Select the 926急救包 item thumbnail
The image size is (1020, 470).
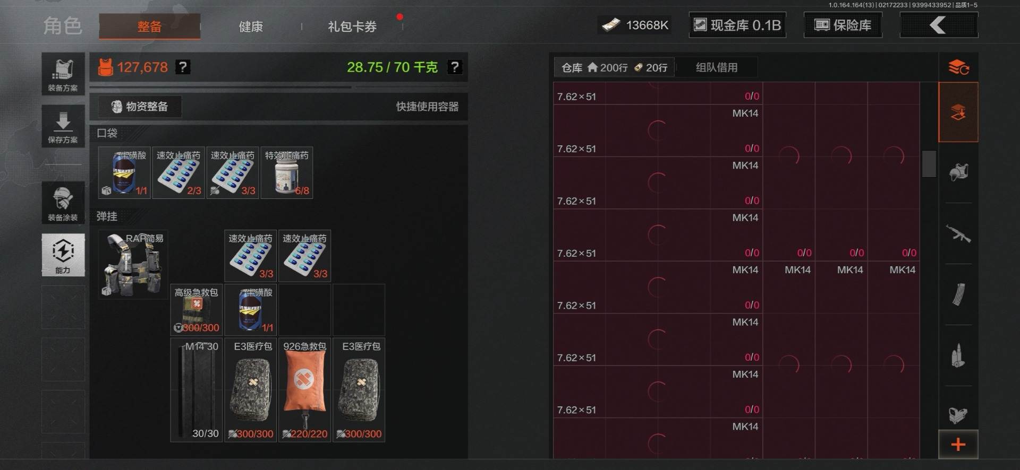click(x=304, y=390)
